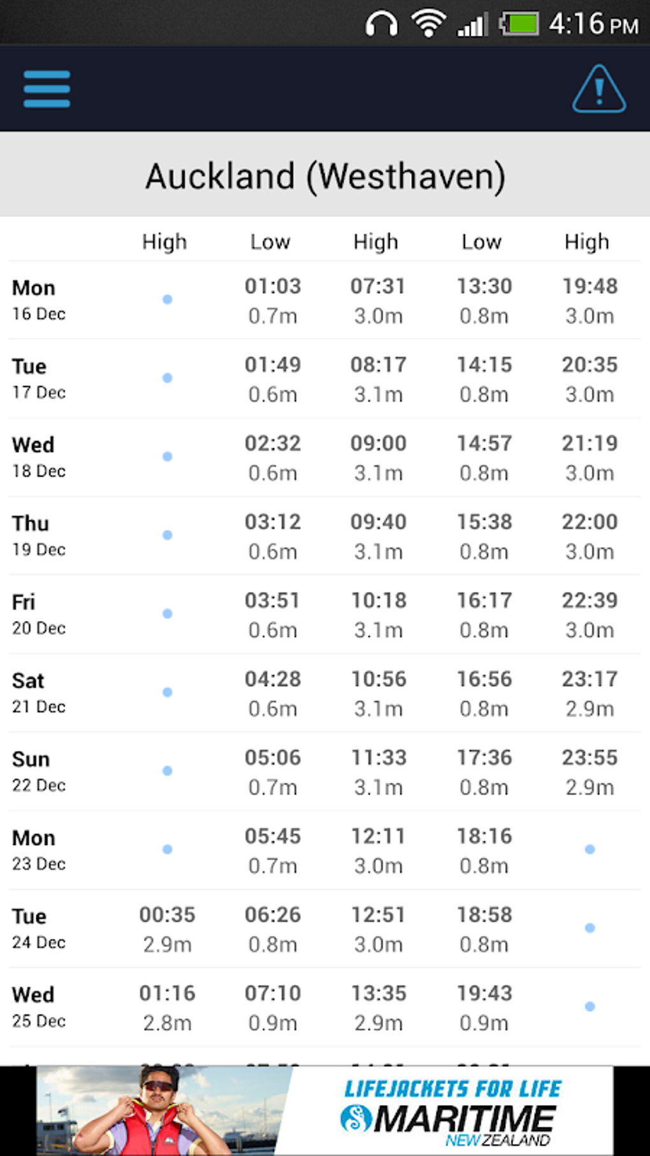
Task: Tap the Auckland (Westhaven) location title
Action: point(325,176)
